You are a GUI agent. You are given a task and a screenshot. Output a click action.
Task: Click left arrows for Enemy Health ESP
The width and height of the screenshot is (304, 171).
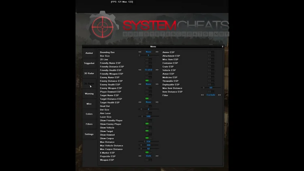tap(140, 84)
